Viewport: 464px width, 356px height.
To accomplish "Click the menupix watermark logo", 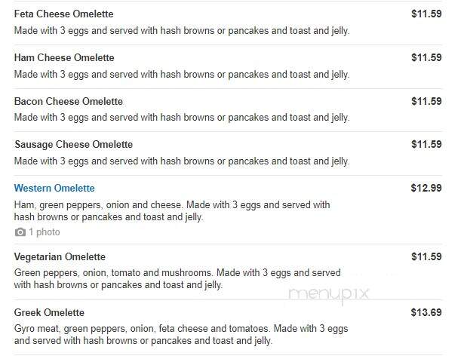I will tap(328, 294).
